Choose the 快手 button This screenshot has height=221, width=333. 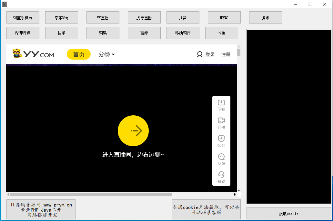click(x=62, y=33)
